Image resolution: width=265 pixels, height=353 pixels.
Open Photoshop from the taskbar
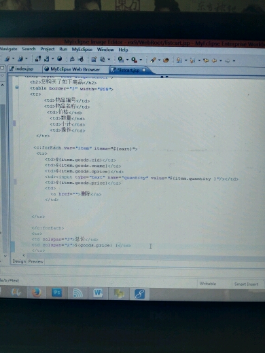(56, 293)
